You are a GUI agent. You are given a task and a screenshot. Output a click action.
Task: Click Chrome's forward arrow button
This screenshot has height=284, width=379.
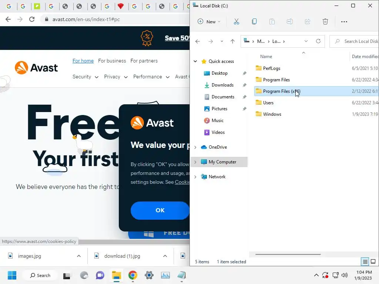pos(20,19)
